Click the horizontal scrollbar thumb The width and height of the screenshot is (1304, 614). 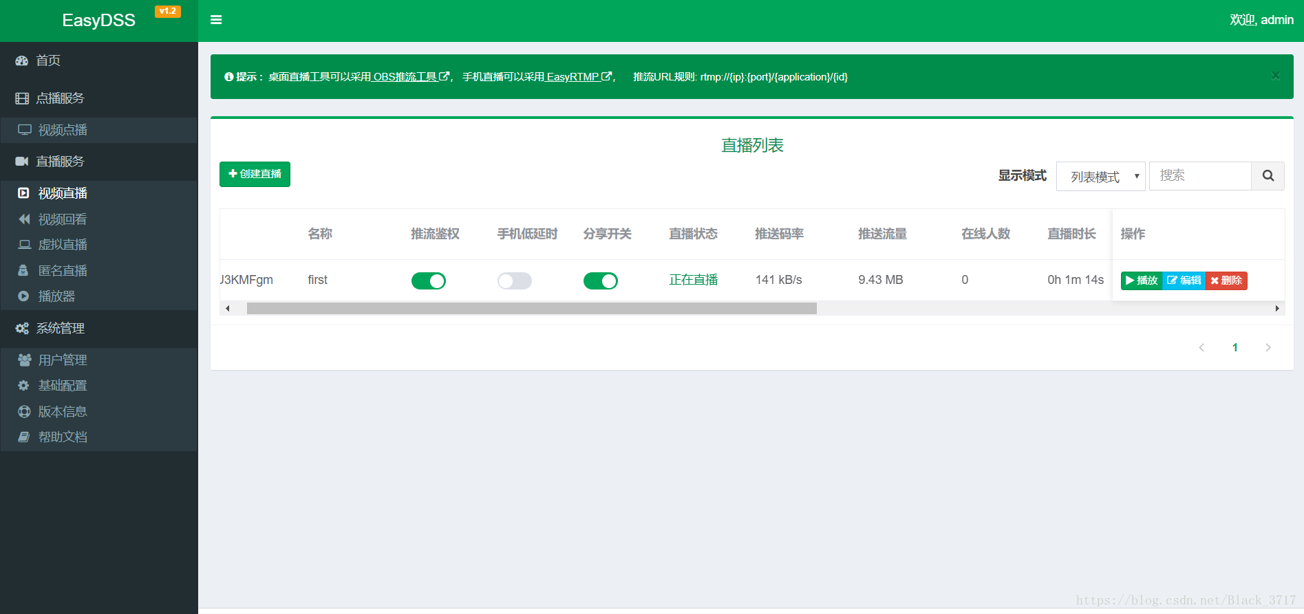[532, 309]
